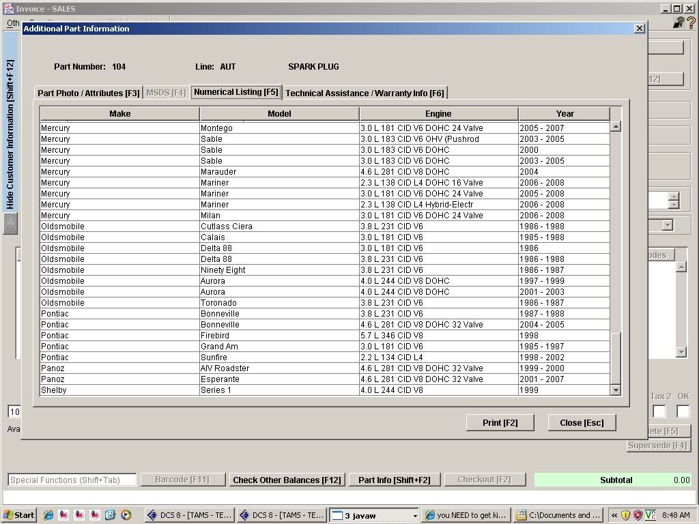The width and height of the screenshot is (699, 524).
Task: Sort table by Engine column header
Action: coord(438,114)
